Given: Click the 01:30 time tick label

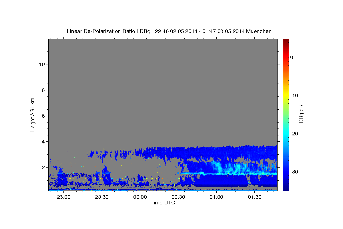Looking at the screenshot, I should coord(255,197).
